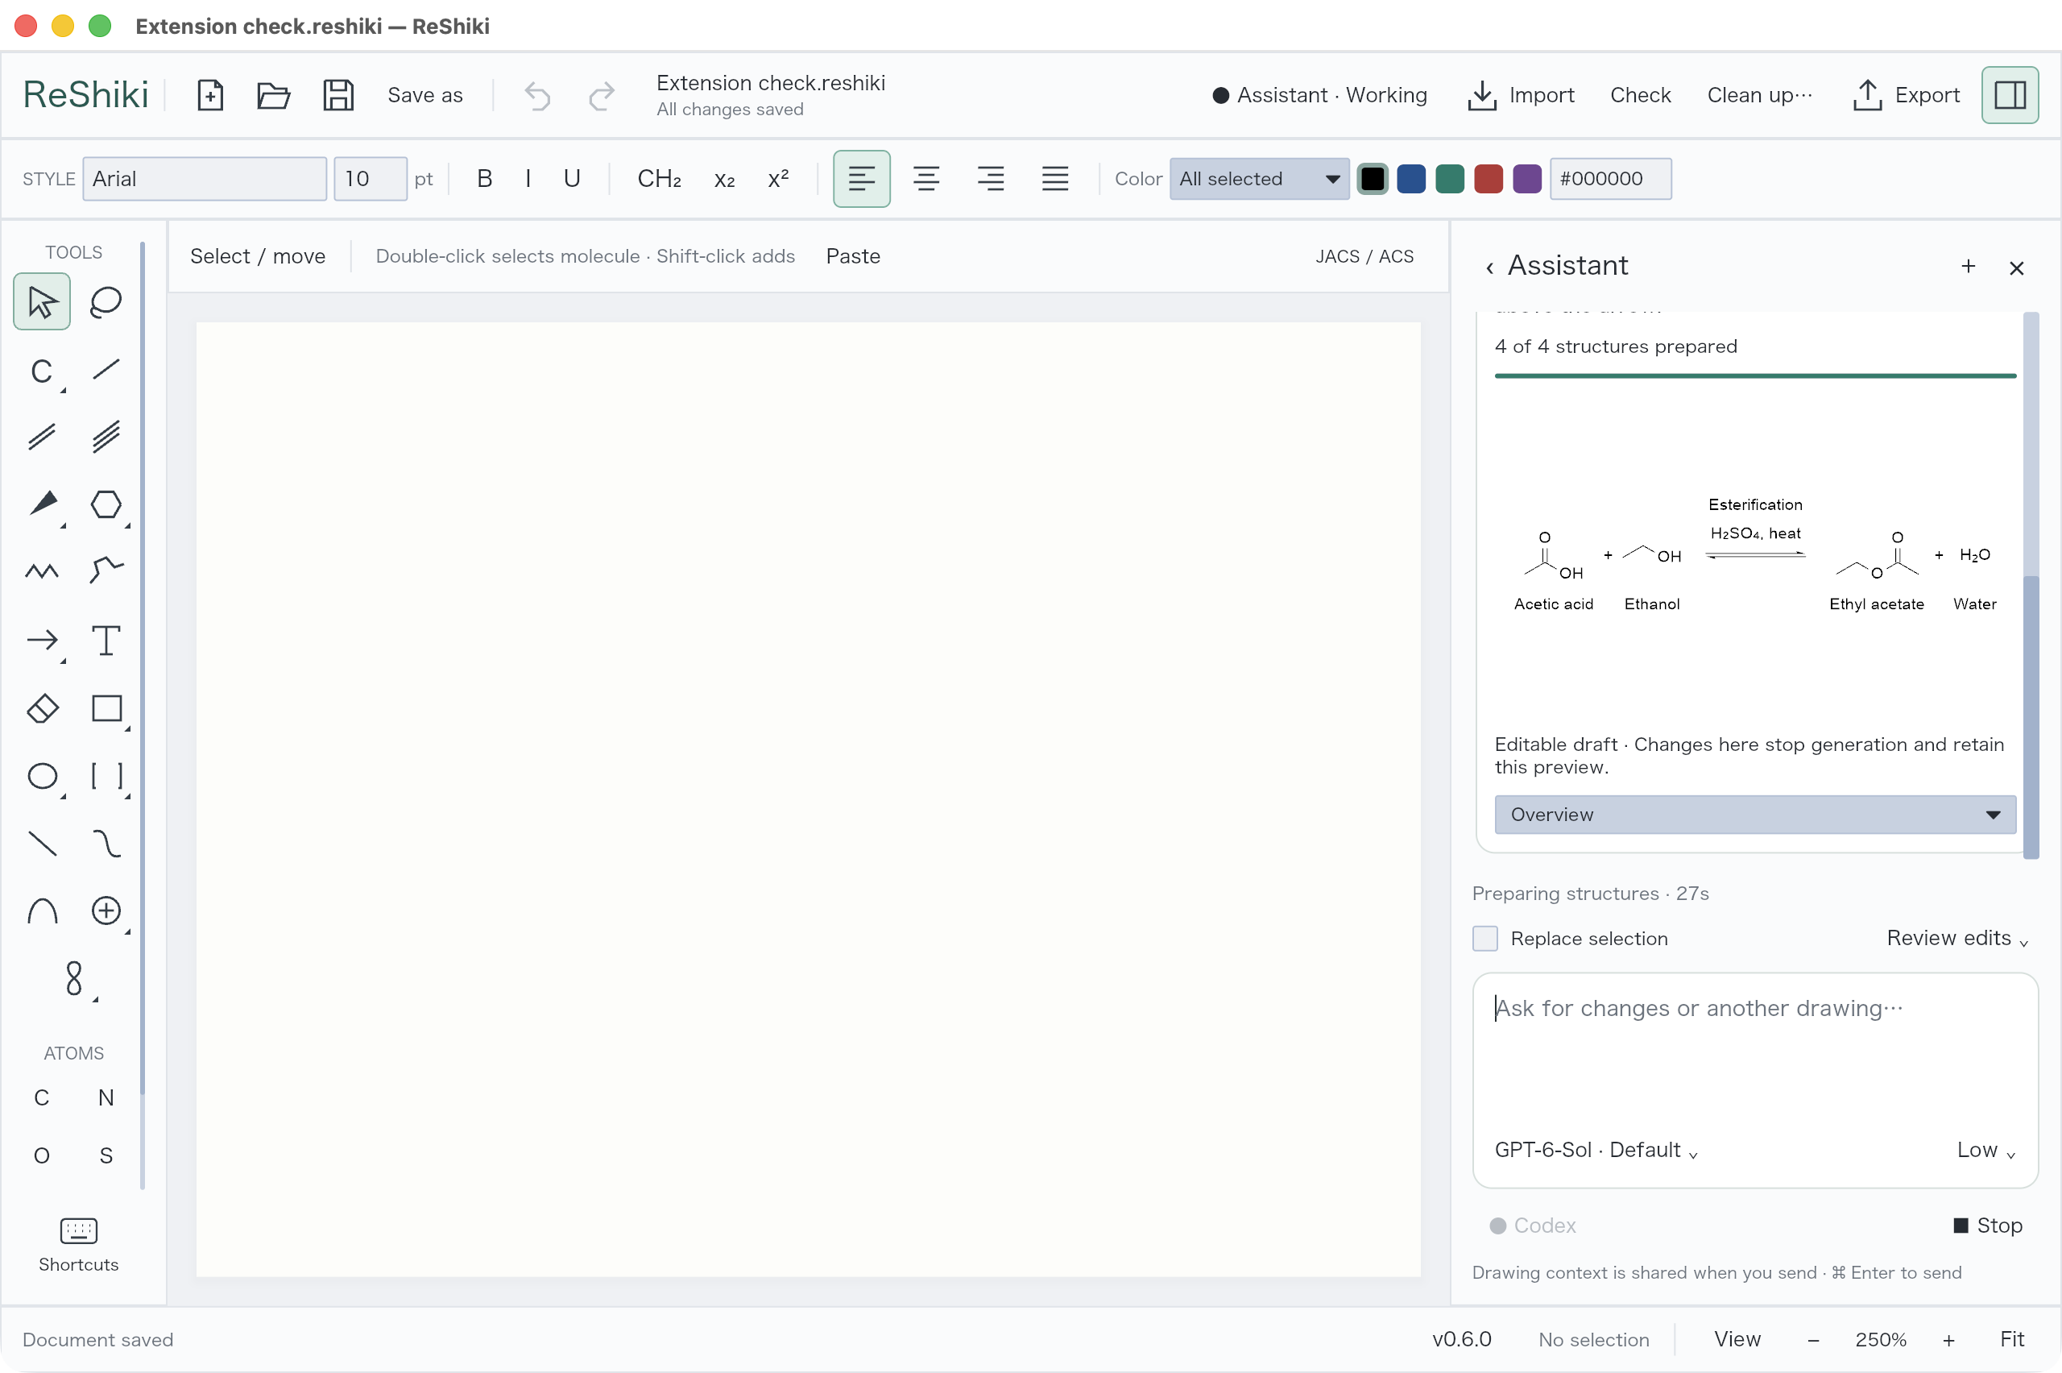2062x1373 pixels.
Task: Enable center text alignment
Action: (x=926, y=179)
